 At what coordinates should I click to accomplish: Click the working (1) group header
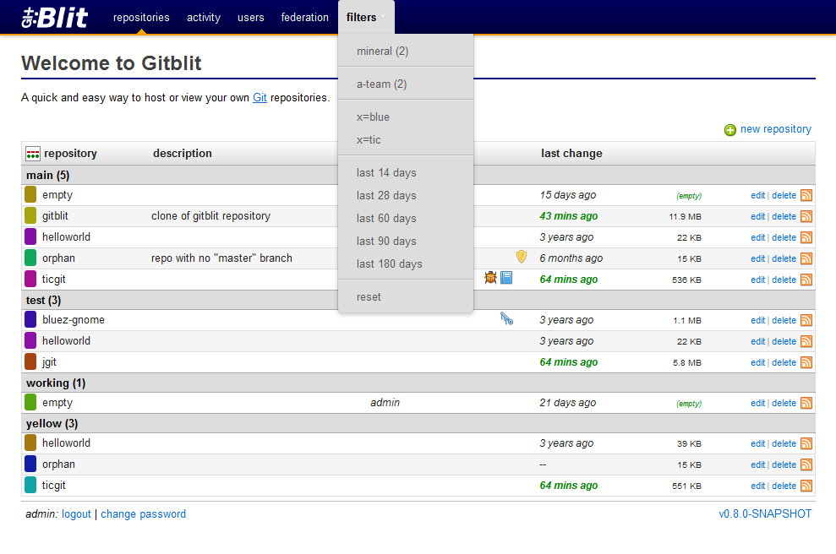pos(56,383)
